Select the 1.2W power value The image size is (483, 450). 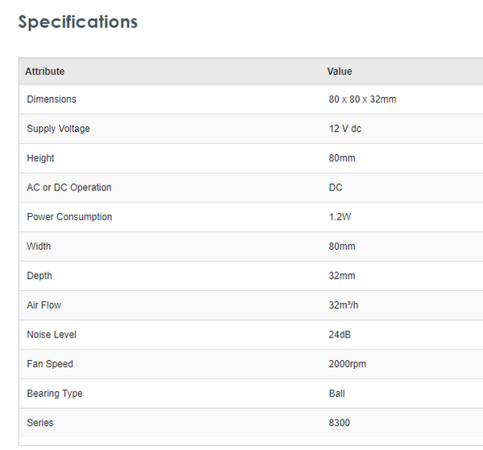click(340, 217)
